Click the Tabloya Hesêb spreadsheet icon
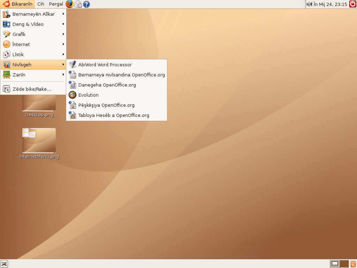Image resolution: width=357 pixels, height=268 pixels. (73, 115)
